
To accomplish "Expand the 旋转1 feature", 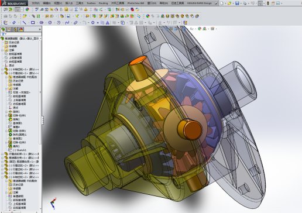I will (x=6, y=112).
